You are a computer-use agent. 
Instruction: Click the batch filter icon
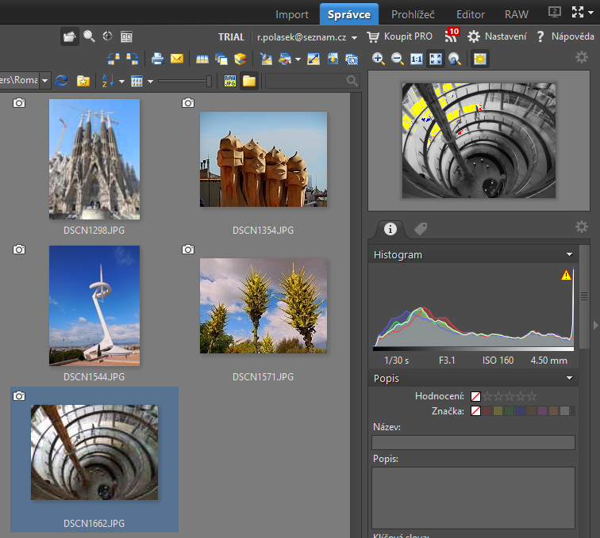pos(285,59)
